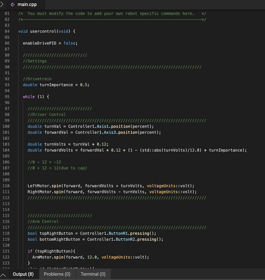
Task: Click the main.cpp file tab
Action: [x=24, y=4]
